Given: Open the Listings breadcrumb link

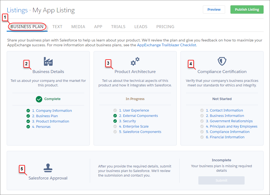Looking at the screenshot, I should click(x=17, y=10).
